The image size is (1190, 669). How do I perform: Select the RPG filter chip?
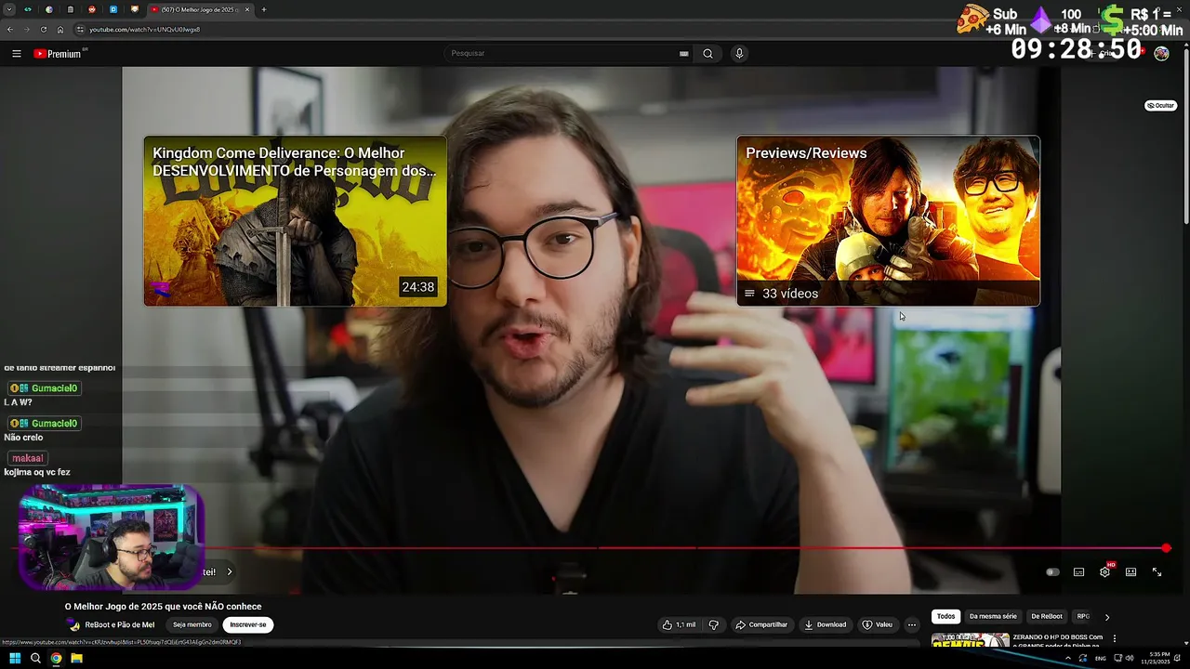pyautogui.click(x=1082, y=617)
